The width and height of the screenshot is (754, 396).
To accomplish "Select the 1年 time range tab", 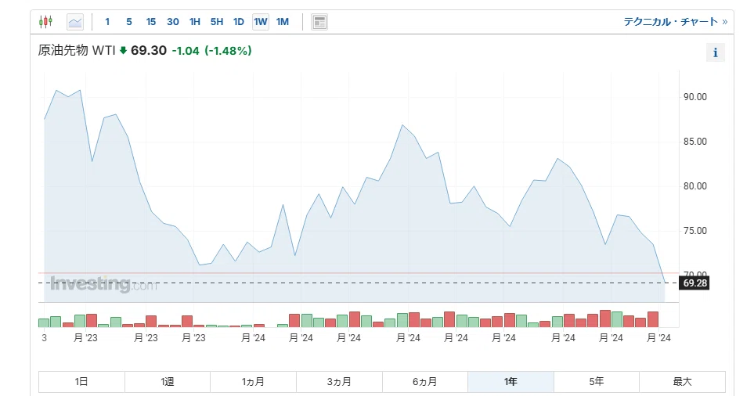I will [510, 382].
